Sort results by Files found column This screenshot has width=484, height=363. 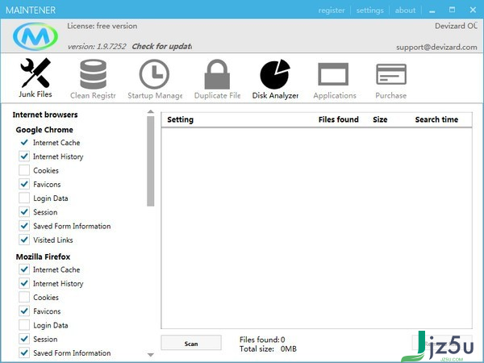tap(338, 119)
